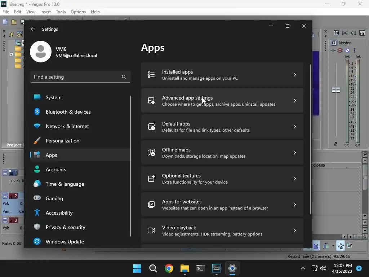Image resolution: width=369 pixels, height=277 pixels.
Task: Toggle ignore event grouping icon
Action: click(x=350, y=246)
